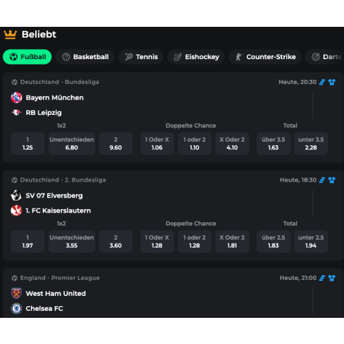The image size is (344, 344).
Task: Open the Counter-Strike tab
Action: pos(265,57)
